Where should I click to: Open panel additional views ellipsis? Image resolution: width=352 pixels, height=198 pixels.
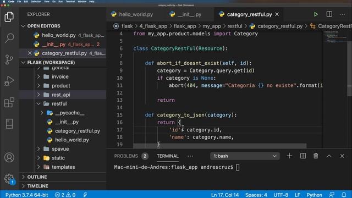(190, 156)
